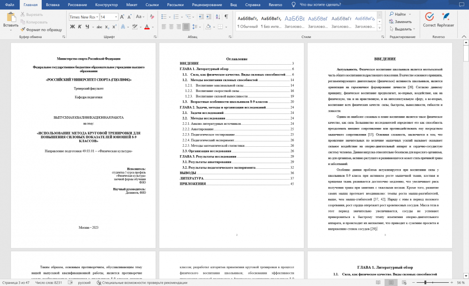The height and width of the screenshot is (286, 469).
Task: Click the shading paint bucket icon
Action: click(x=208, y=27)
